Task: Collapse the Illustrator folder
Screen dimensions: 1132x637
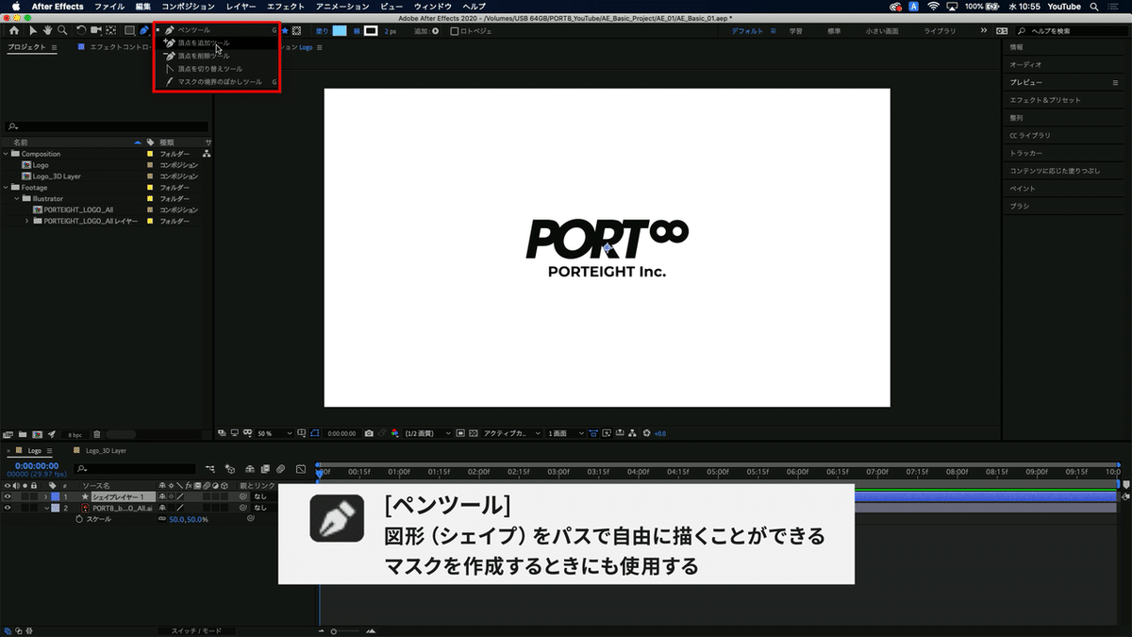Action: point(16,198)
